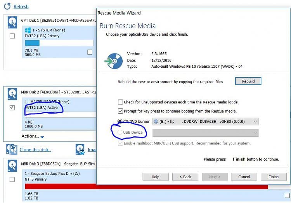
Task: Click the Auto-built Windows PE 10 type text
Action: pyautogui.click(x=197, y=67)
